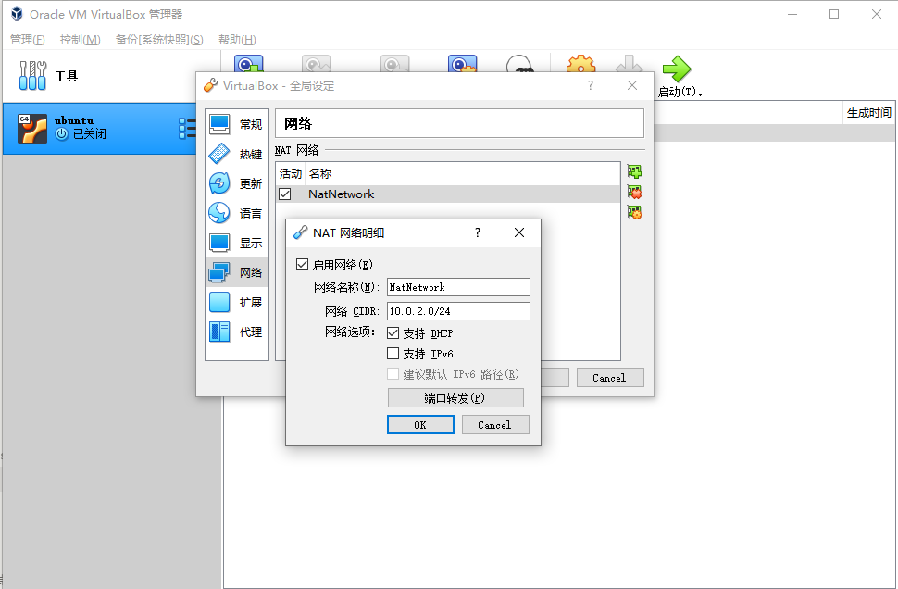Open the 管理(F) menu
This screenshot has width=898, height=589.
[x=27, y=40]
